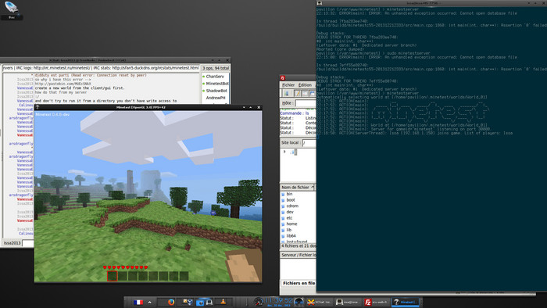Image resolution: width=547 pixels, height=308 pixels.
Task: Open the home folder in file list
Action: tap(291, 224)
